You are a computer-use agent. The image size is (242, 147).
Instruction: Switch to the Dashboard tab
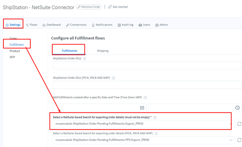[x=52, y=25]
